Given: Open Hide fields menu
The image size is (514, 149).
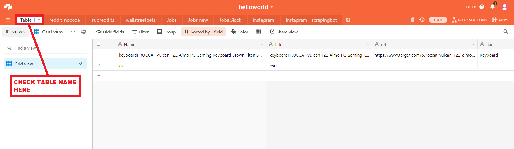Looking at the screenshot, I should tap(110, 32).
